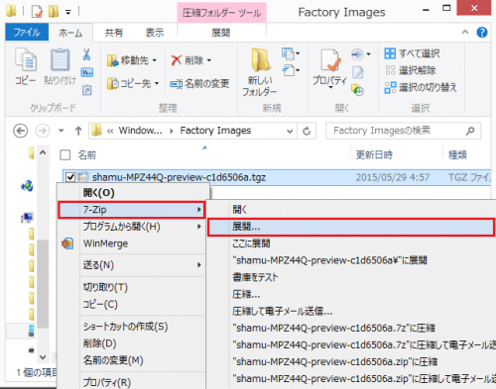Click the Paste clipboard icon
Viewport: 496px width, 389px height.
coord(61,59)
